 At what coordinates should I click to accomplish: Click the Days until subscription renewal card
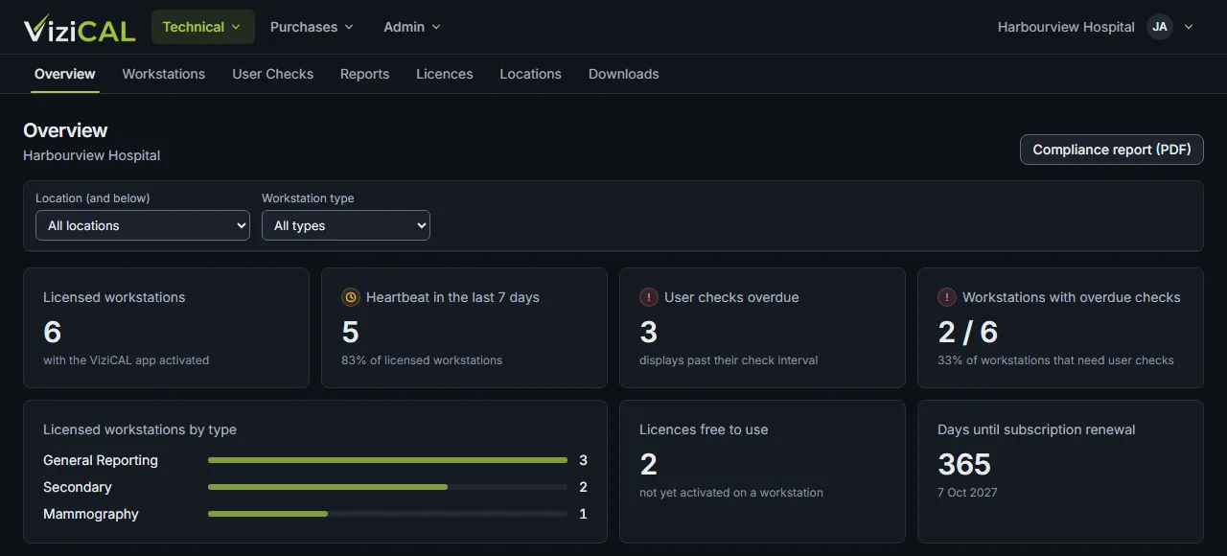1060,472
